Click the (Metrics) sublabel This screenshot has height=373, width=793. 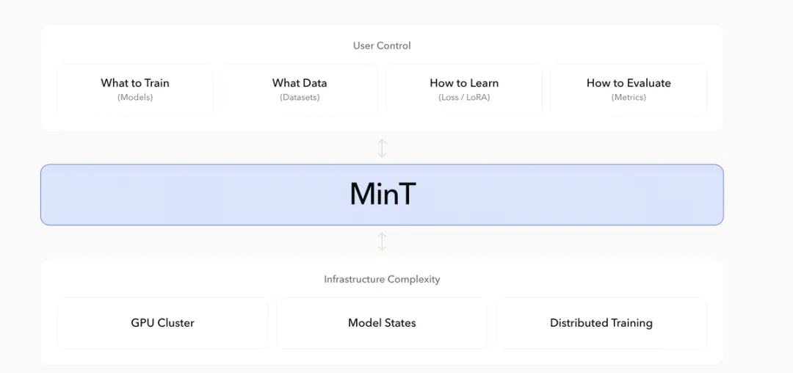click(x=629, y=97)
